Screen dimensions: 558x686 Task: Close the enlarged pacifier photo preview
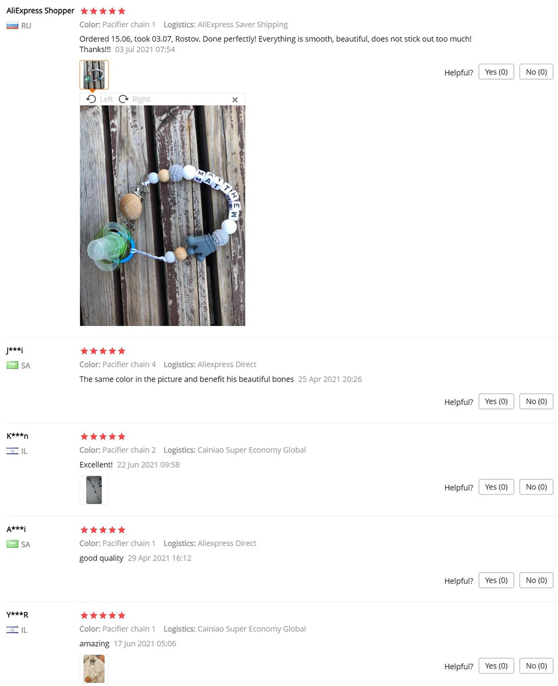pos(235,99)
